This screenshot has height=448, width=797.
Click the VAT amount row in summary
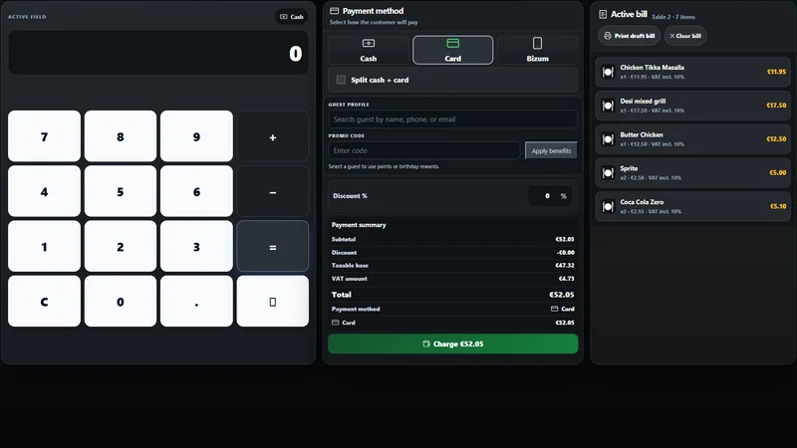tap(452, 279)
